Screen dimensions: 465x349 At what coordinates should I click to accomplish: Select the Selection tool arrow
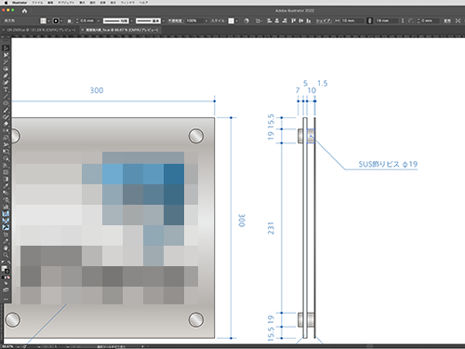tap(6, 48)
